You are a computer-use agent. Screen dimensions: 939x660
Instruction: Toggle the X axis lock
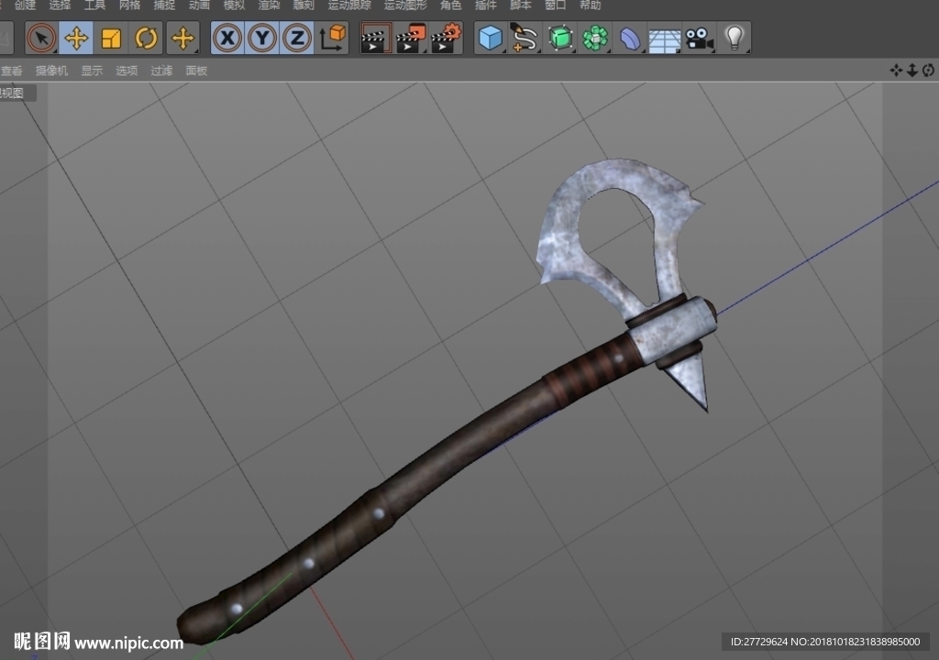pyautogui.click(x=227, y=38)
